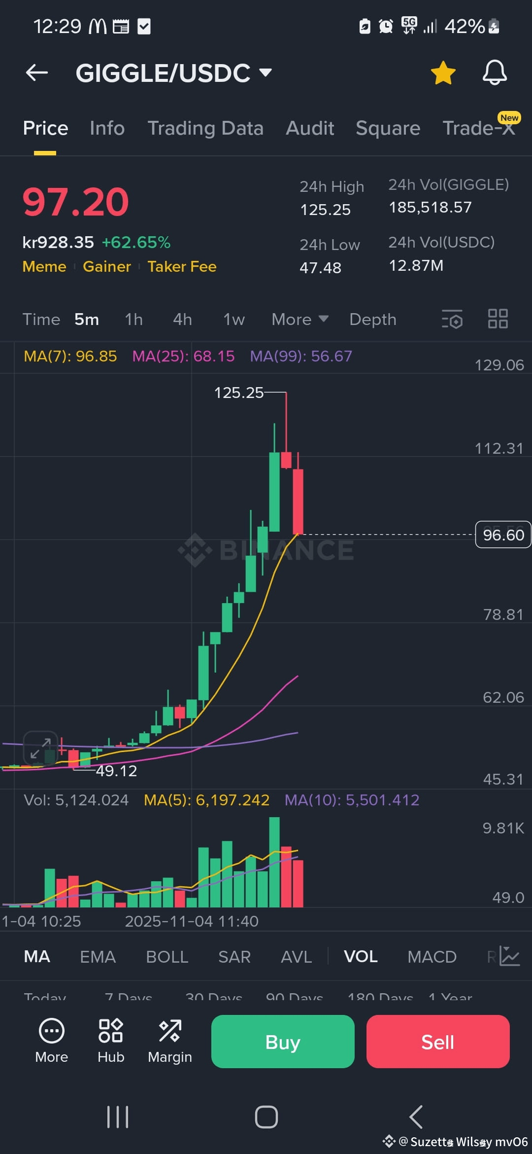Tap the MA(10): 5,501.412 volume legend
Screen dimensions: 532x1154
click(x=352, y=800)
